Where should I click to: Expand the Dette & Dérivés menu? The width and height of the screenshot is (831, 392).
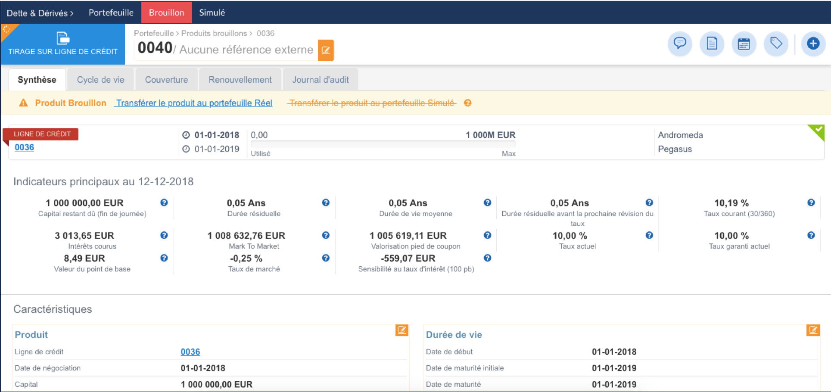[40, 13]
